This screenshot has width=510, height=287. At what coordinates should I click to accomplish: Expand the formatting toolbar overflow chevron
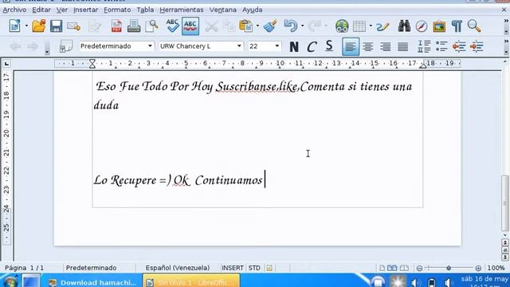pyautogui.click(x=506, y=41)
